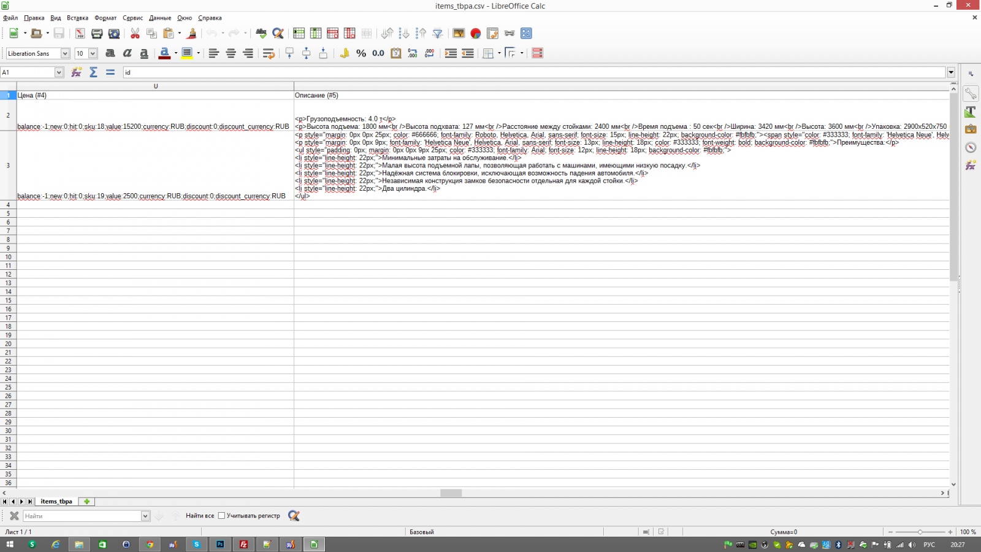Insert a chart using the pie chart icon
The width and height of the screenshot is (981, 552).
475,34
